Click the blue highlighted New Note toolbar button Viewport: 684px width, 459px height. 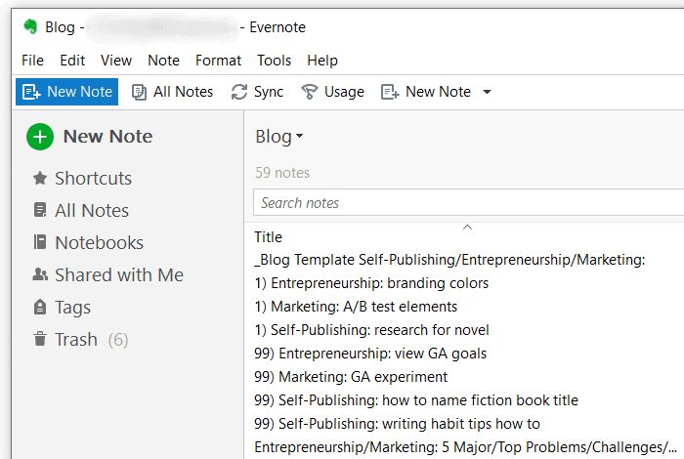[66, 92]
